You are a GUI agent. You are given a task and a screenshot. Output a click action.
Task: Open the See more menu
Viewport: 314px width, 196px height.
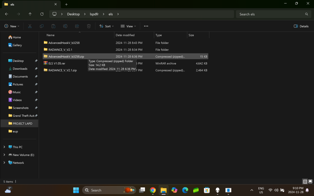tap(146, 26)
